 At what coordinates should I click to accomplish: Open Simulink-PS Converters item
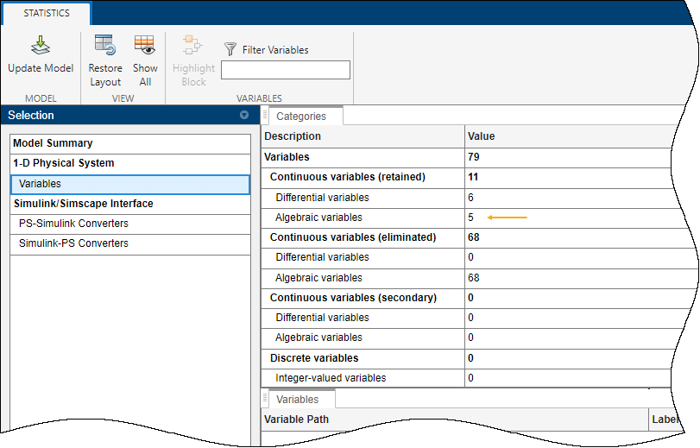pos(73,243)
